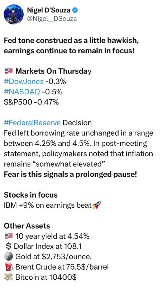Open the @Nigel_DSouza handle link
This screenshot has height=288, width=167.
pyautogui.click(x=52, y=19)
